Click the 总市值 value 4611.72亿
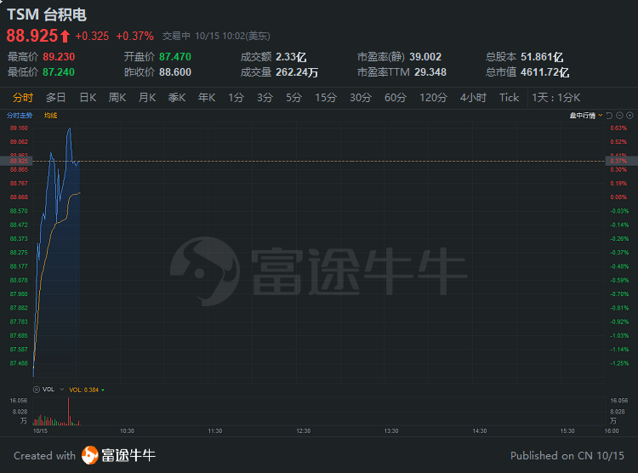This screenshot has height=473, width=638. pos(544,72)
